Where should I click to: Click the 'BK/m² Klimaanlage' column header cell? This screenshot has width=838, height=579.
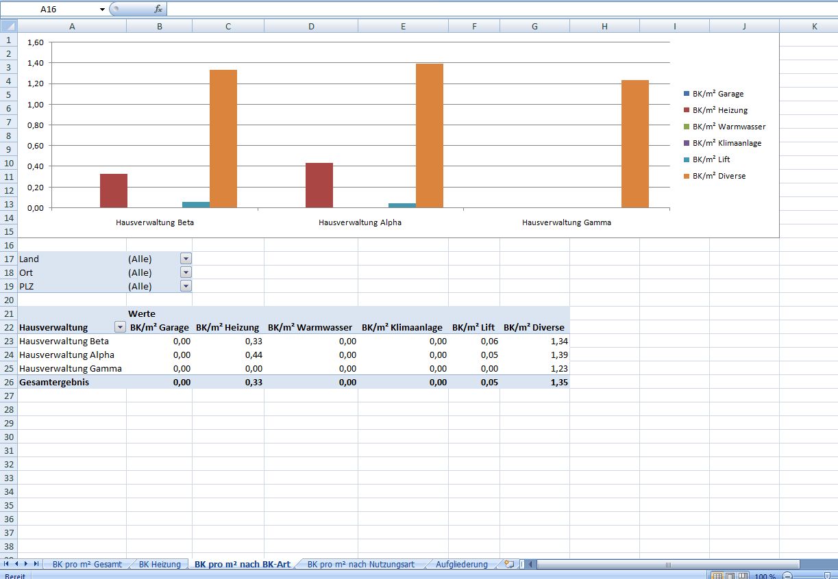[x=403, y=327]
